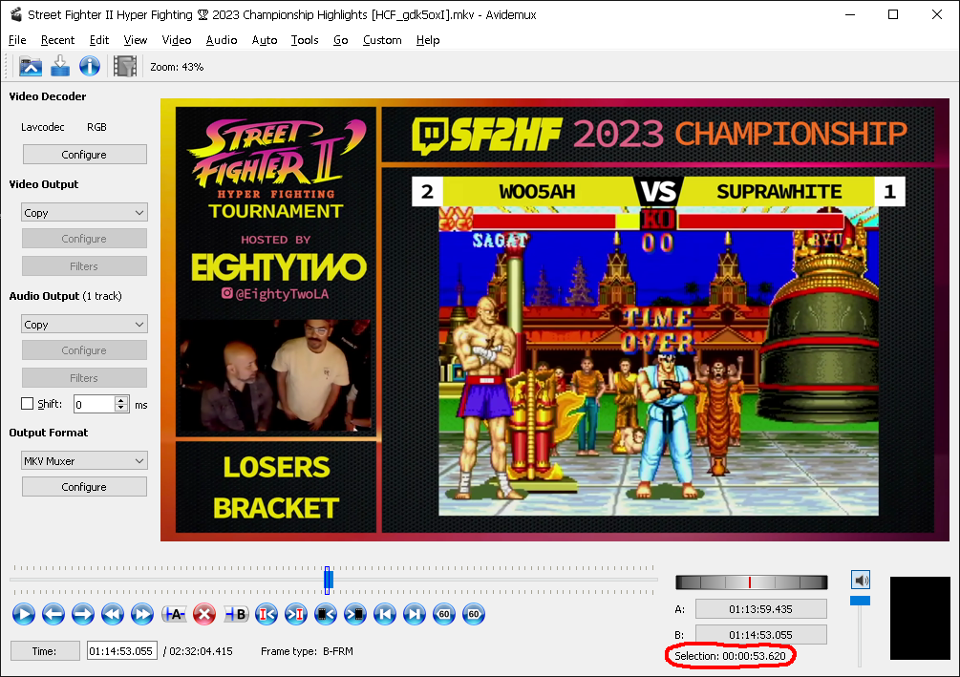Viewport: 960px width, 677px height.
Task: Click the current time input field
Action: [122, 650]
